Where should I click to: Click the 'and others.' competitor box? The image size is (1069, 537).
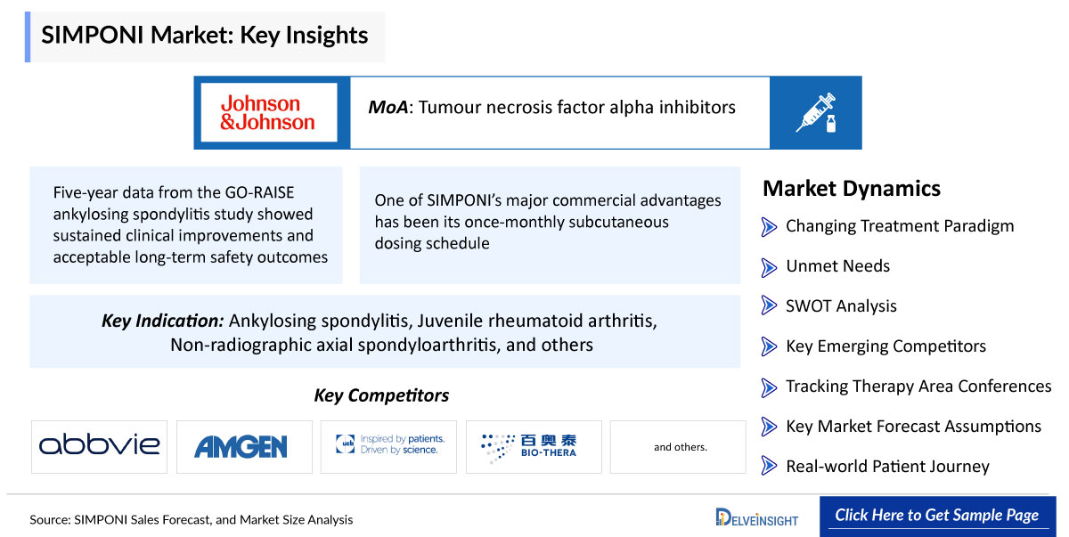pyautogui.click(x=679, y=447)
